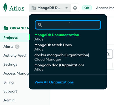Click Atlas label under MongoDB Stitch Docs
The width and height of the screenshot is (114, 105).
coord(39,49)
